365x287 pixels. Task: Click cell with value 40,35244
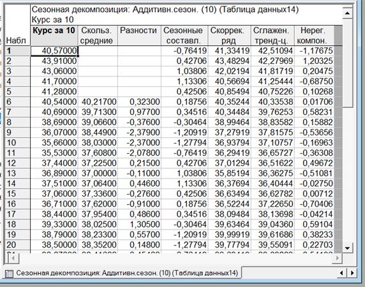click(229, 101)
